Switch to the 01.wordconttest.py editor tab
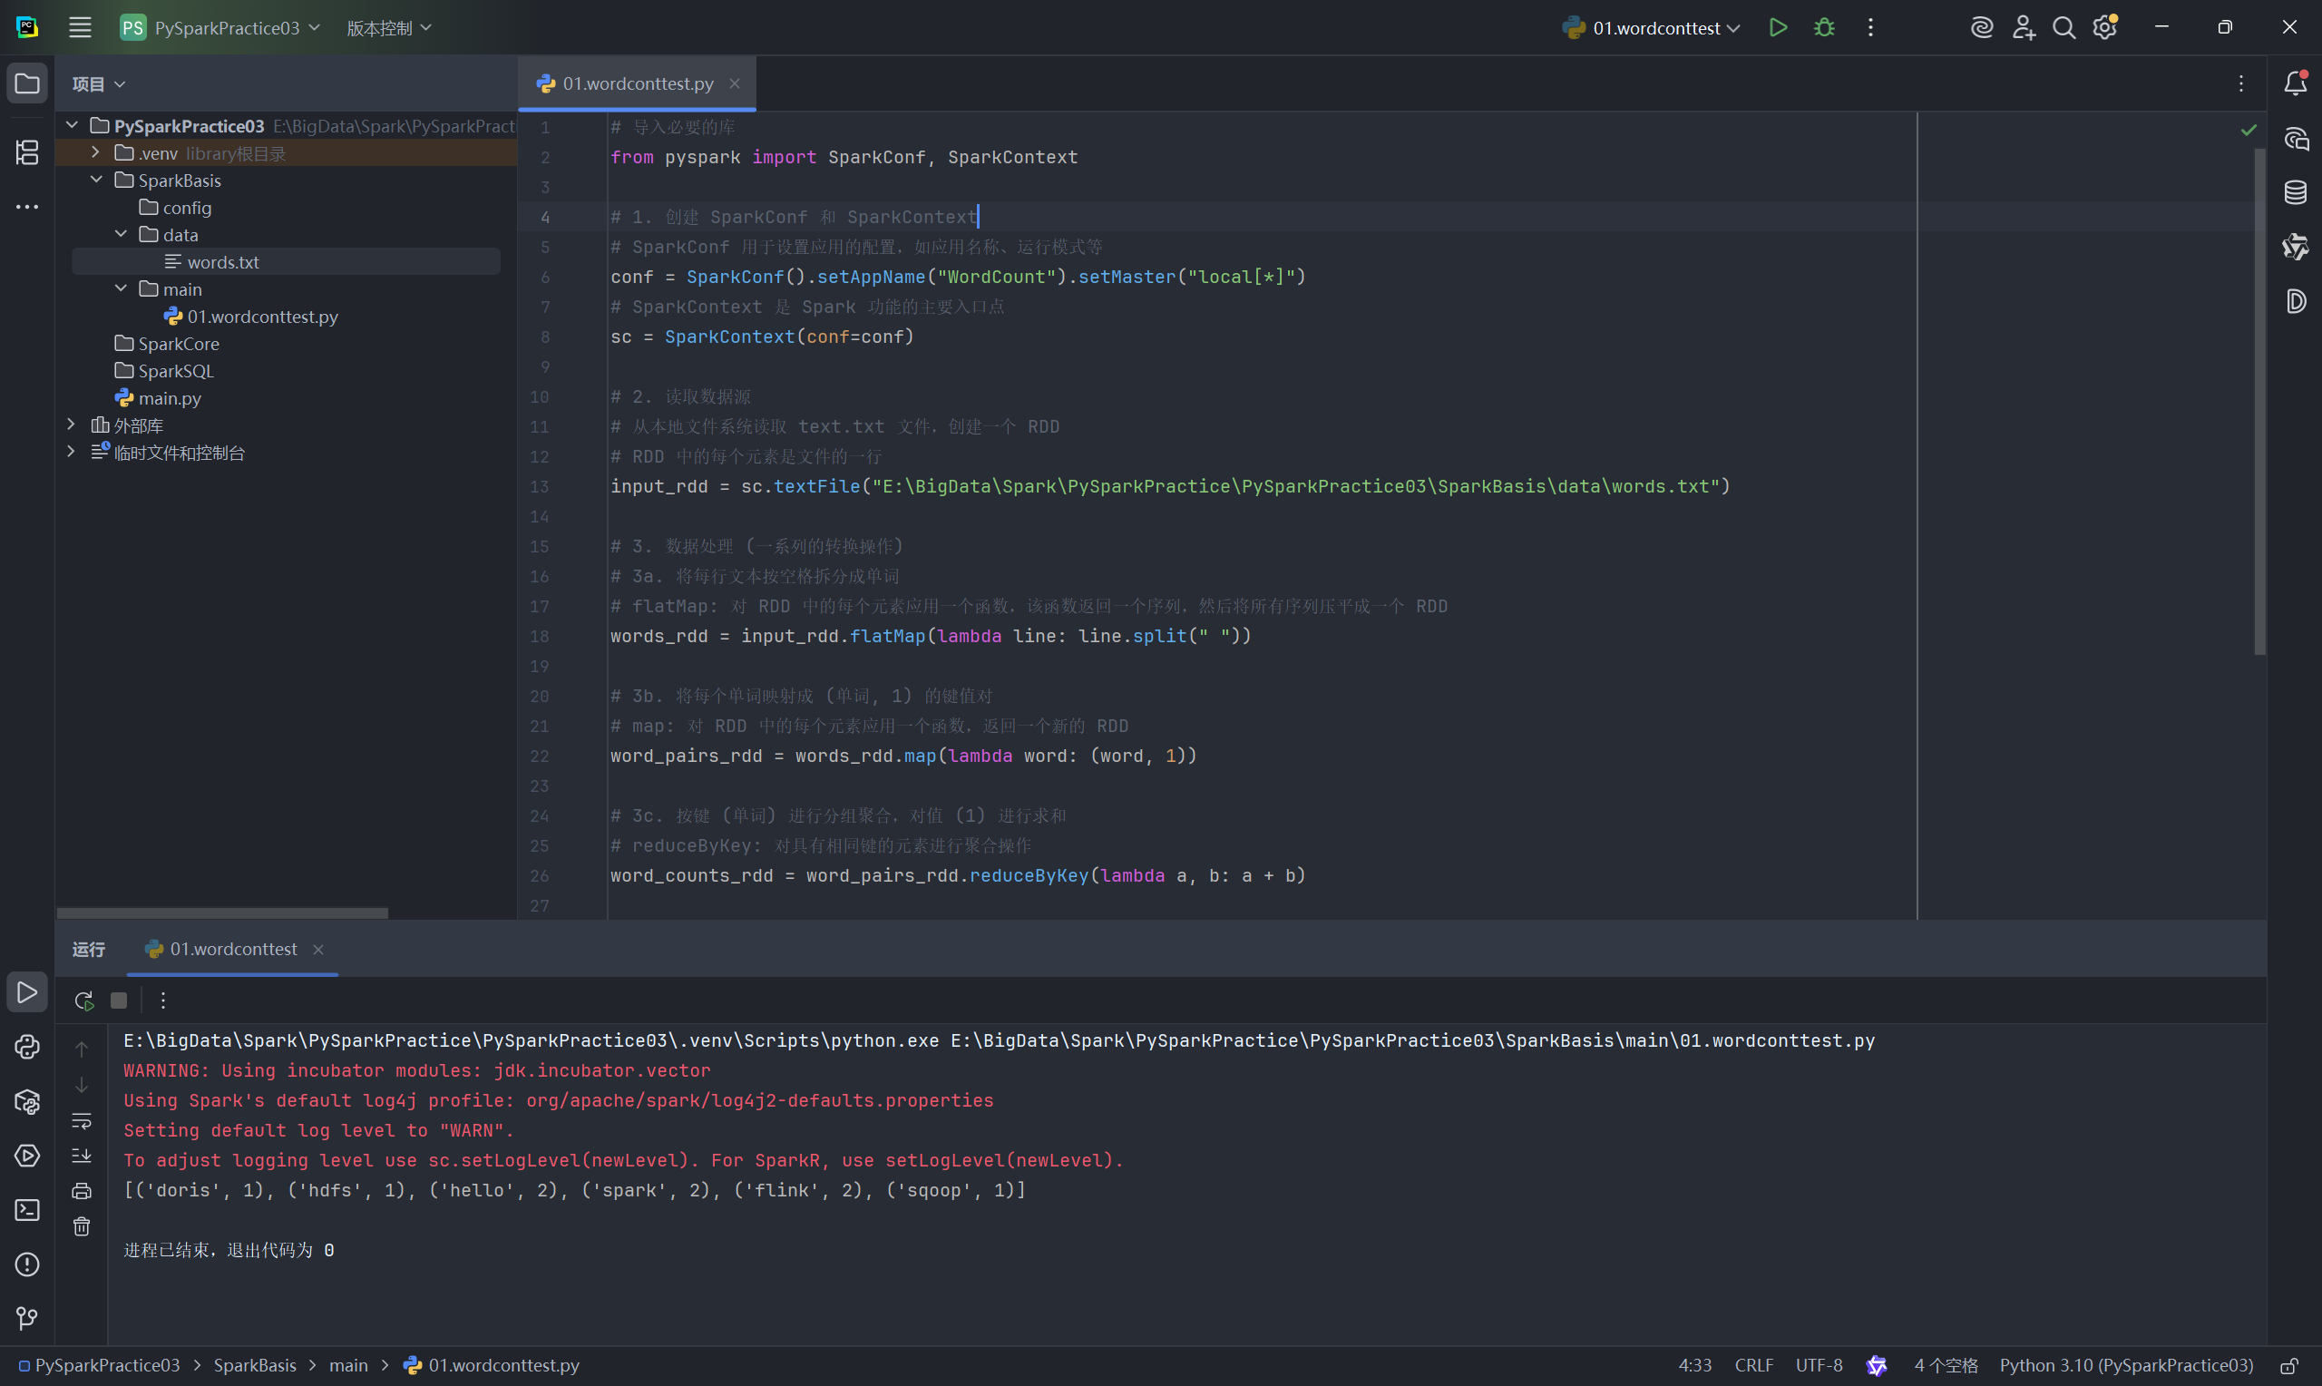The image size is (2322, 1386). coord(637,84)
